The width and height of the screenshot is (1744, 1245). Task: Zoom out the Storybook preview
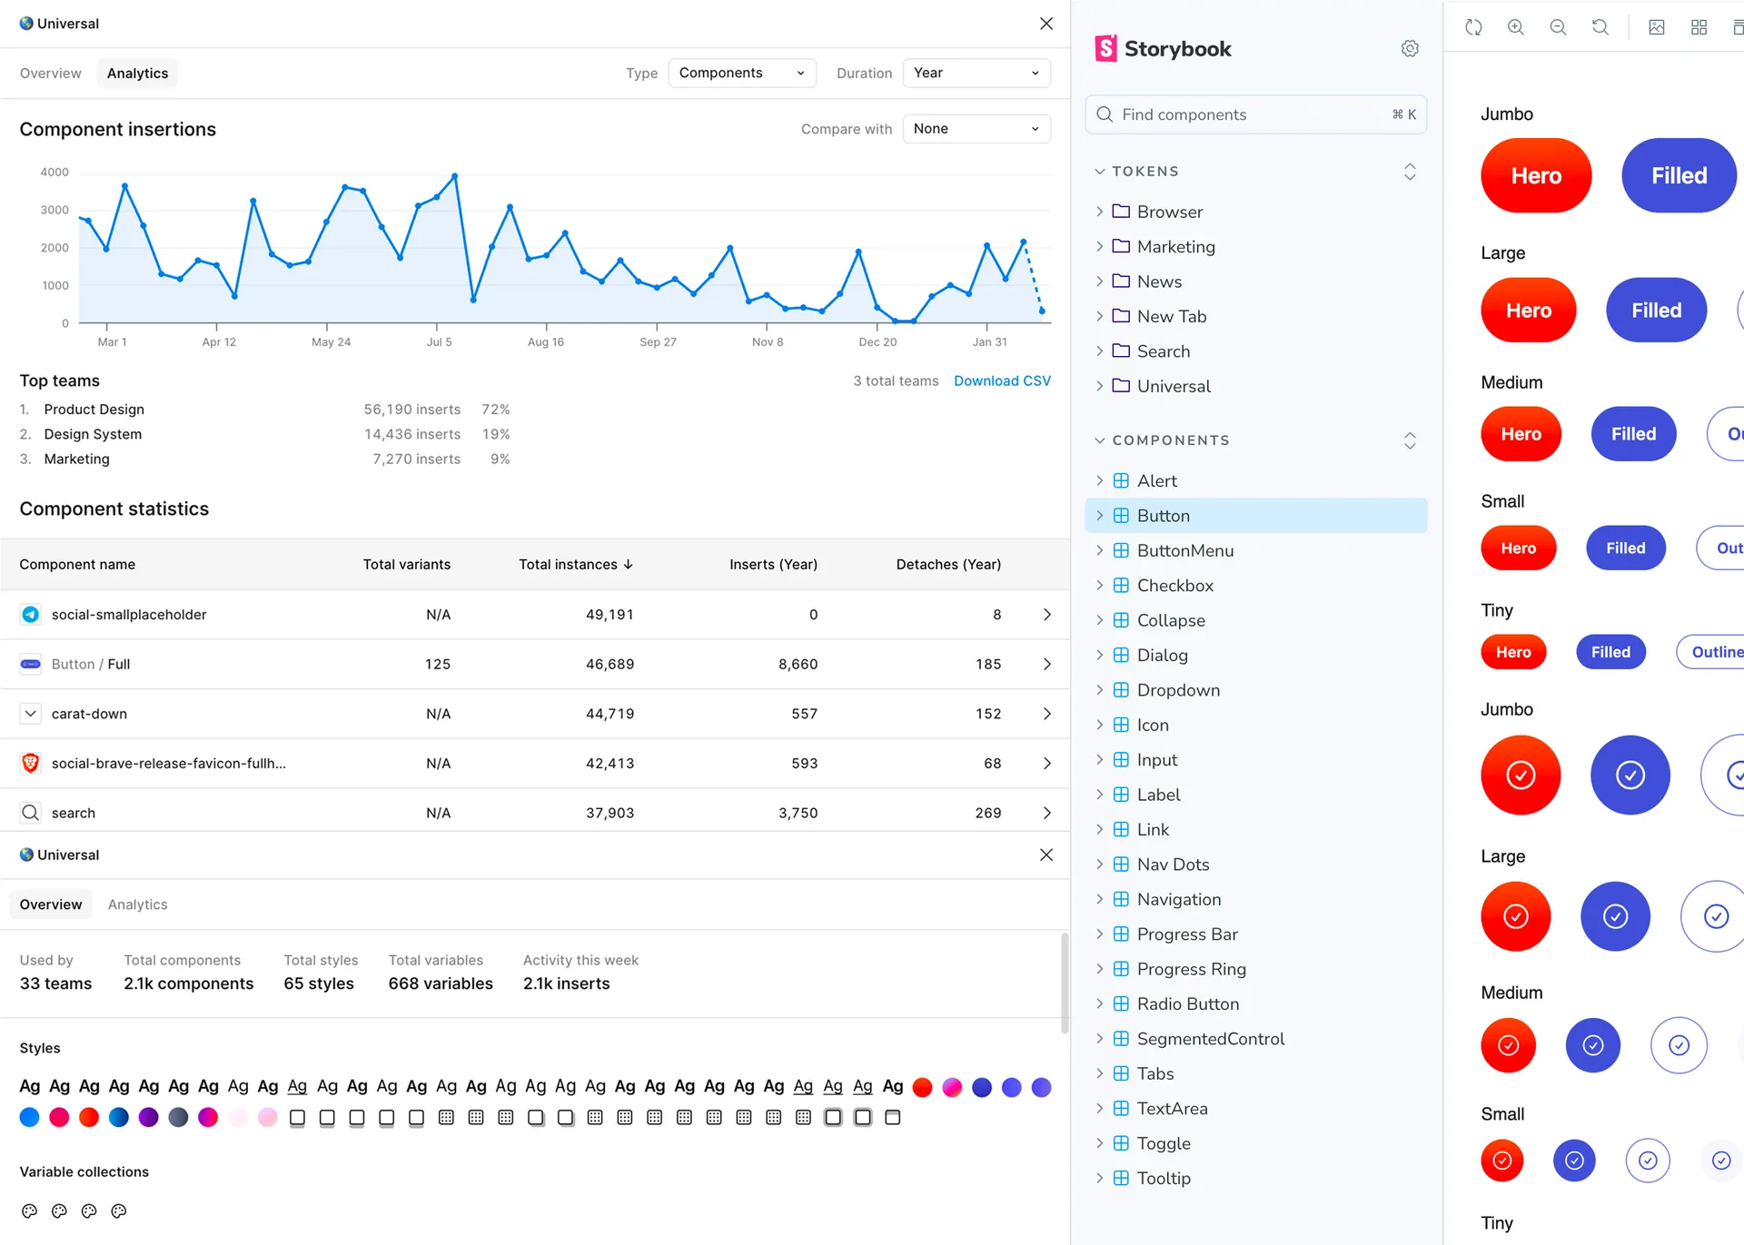point(1558,27)
